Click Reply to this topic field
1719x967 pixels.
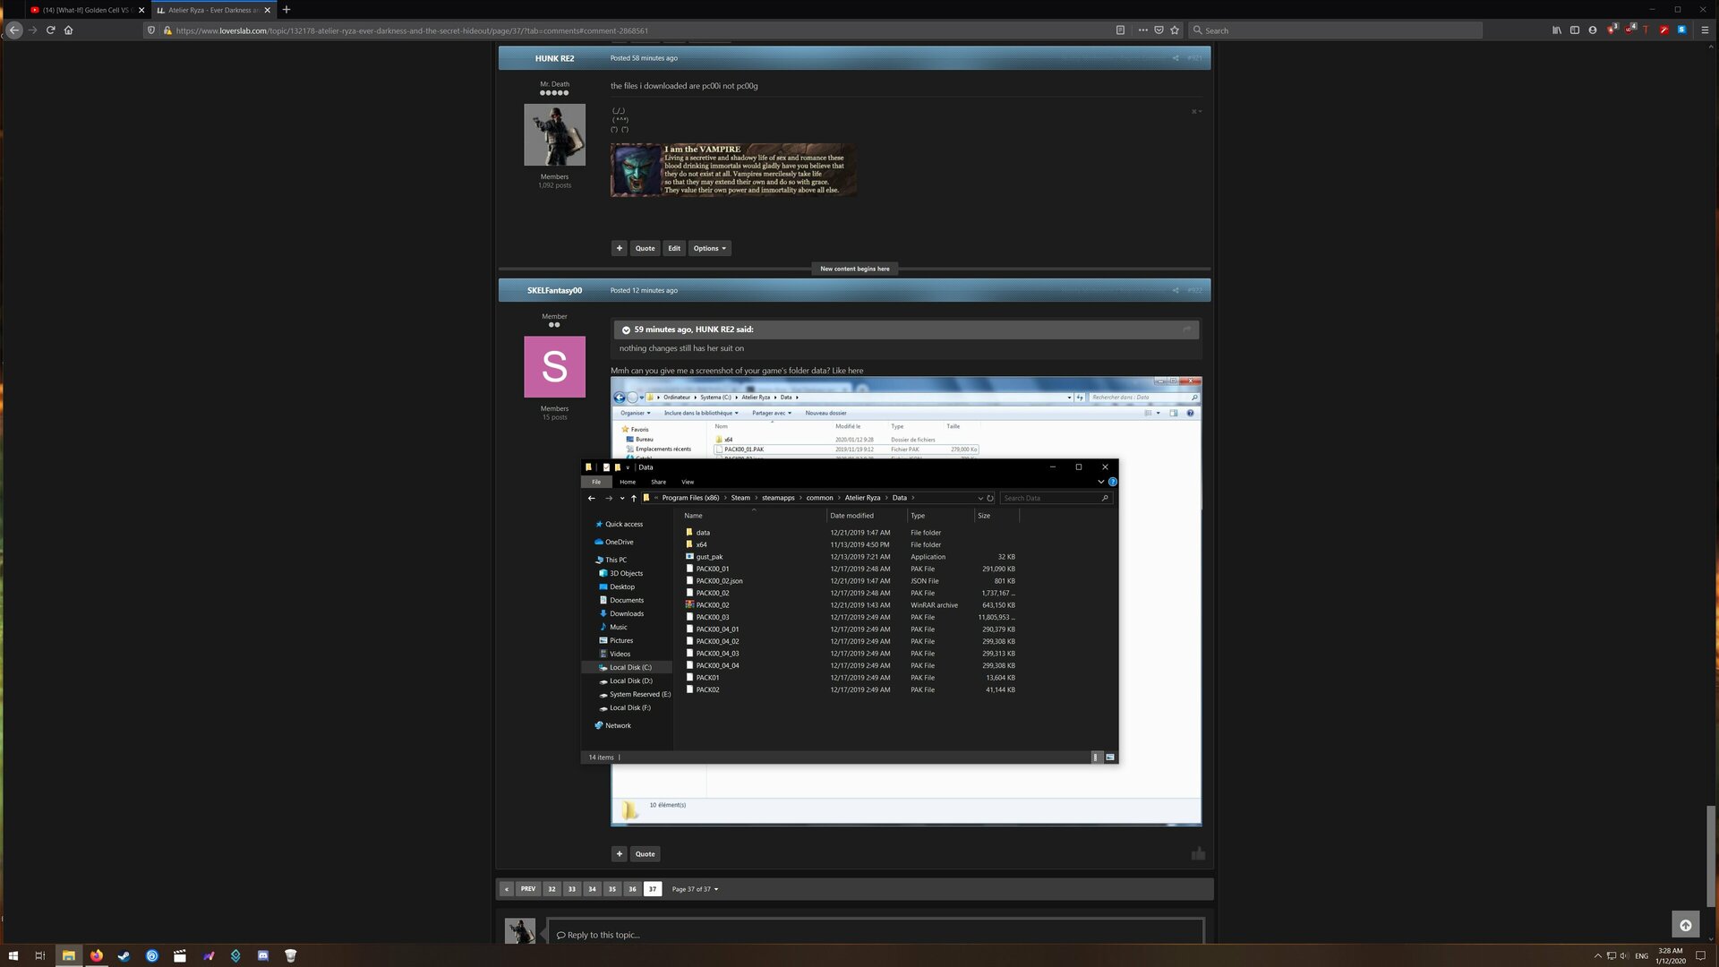click(876, 934)
